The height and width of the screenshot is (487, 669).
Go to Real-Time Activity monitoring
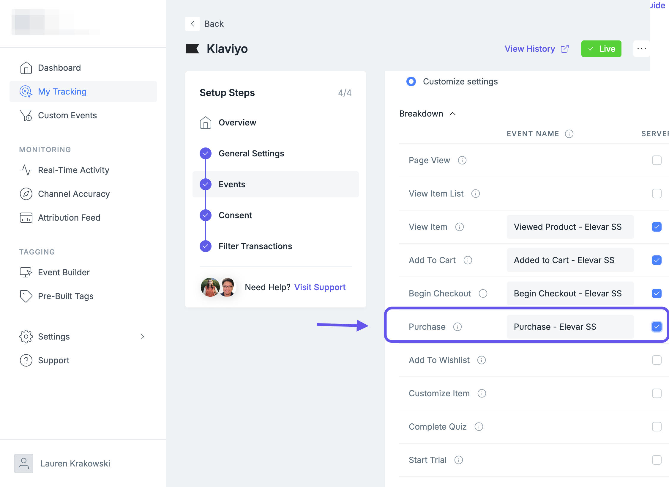[83, 170]
